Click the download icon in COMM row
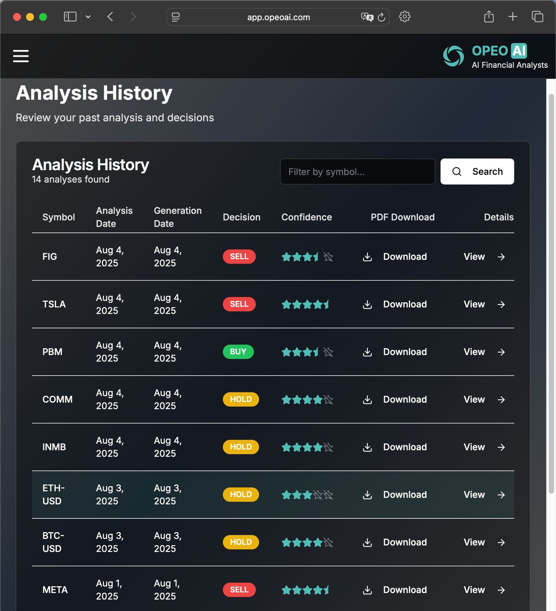Screen dimensions: 556x611 click(x=367, y=399)
